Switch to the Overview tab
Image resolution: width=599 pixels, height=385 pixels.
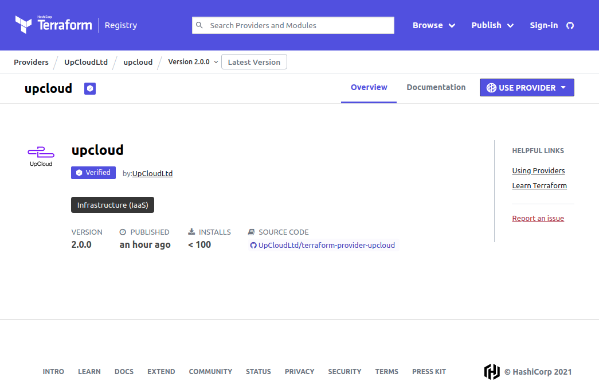click(369, 88)
